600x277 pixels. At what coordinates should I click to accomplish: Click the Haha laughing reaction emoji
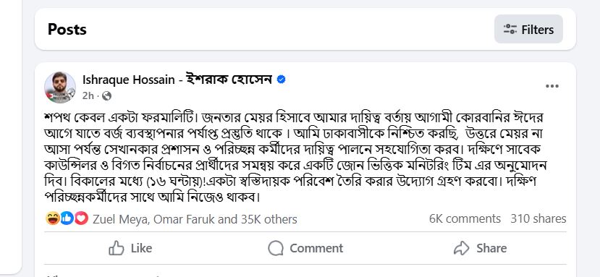tap(52, 218)
